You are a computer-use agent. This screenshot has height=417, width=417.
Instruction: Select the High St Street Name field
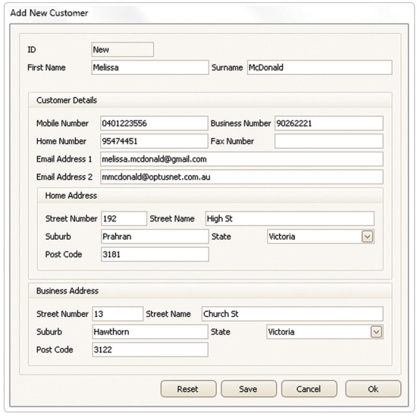point(290,218)
